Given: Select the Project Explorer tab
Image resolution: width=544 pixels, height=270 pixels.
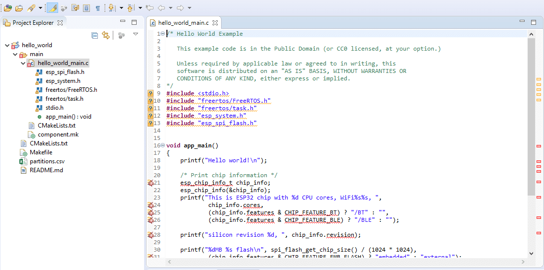Looking at the screenshot, I should 33,23.
